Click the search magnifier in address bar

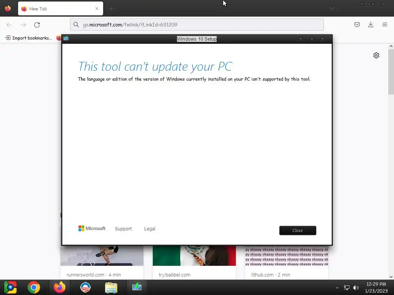point(76,25)
